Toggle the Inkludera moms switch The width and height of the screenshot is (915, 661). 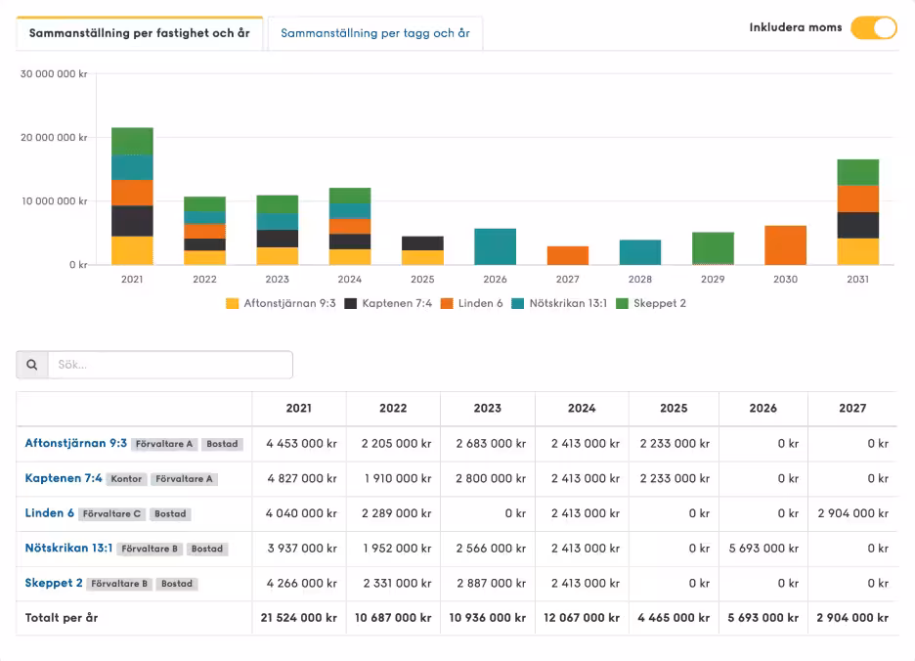pos(874,27)
